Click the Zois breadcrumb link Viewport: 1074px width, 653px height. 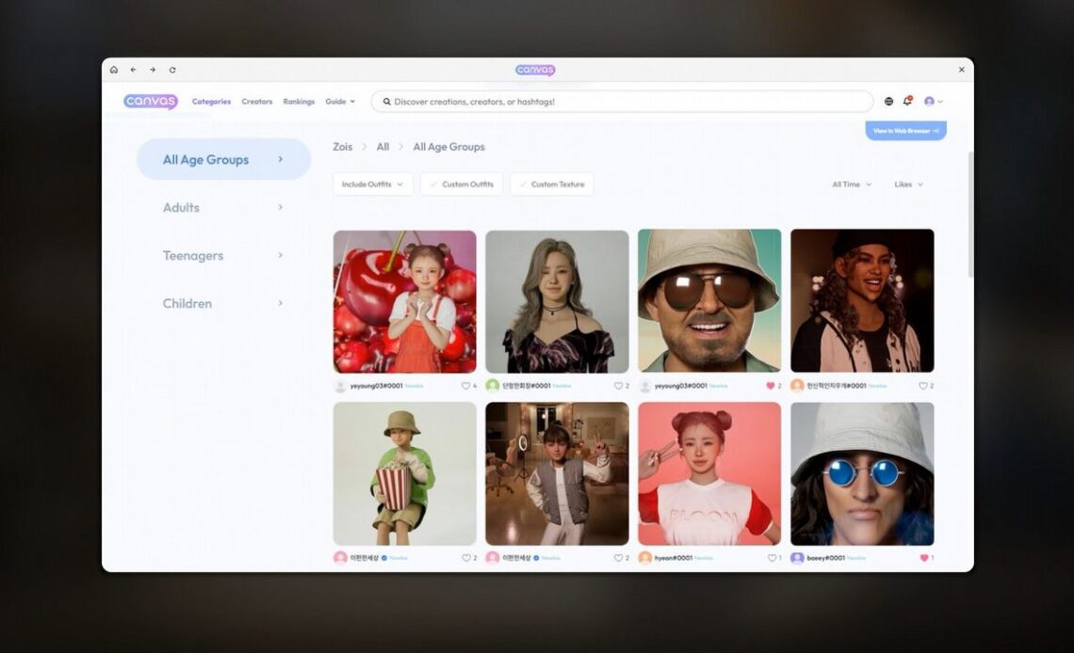point(343,147)
